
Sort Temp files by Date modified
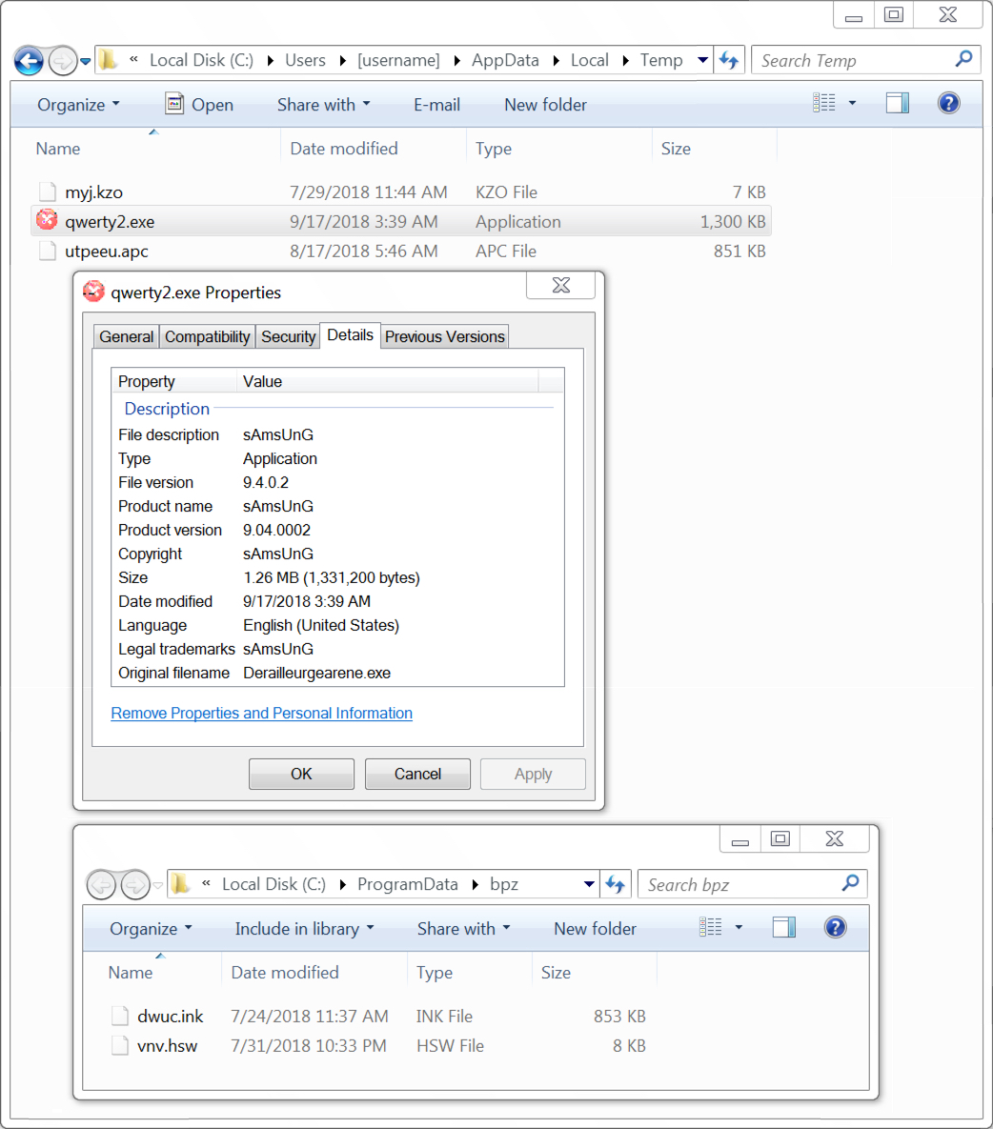coord(343,149)
